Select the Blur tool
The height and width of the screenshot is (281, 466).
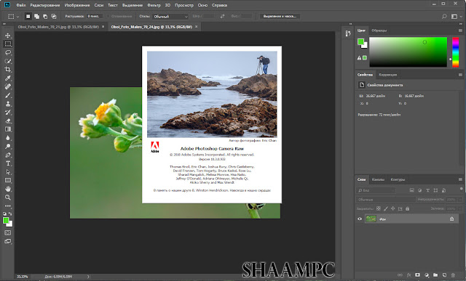(8, 138)
